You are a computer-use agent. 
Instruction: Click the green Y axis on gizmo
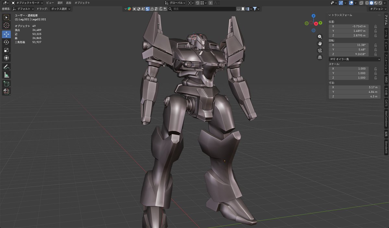pyautogui.click(x=320, y=23)
